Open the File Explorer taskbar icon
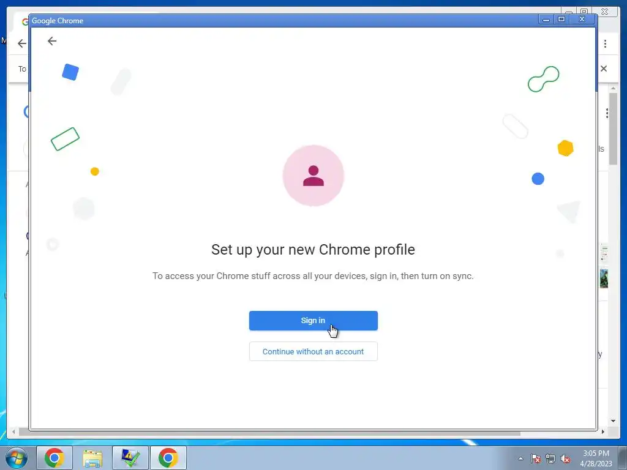Image resolution: width=627 pixels, height=470 pixels. [92, 458]
